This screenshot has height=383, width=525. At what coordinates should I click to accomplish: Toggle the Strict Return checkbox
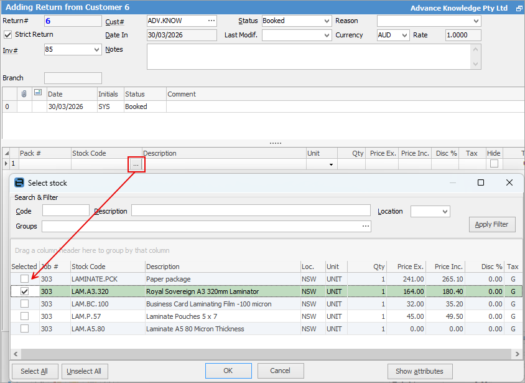pyautogui.click(x=8, y=35)
